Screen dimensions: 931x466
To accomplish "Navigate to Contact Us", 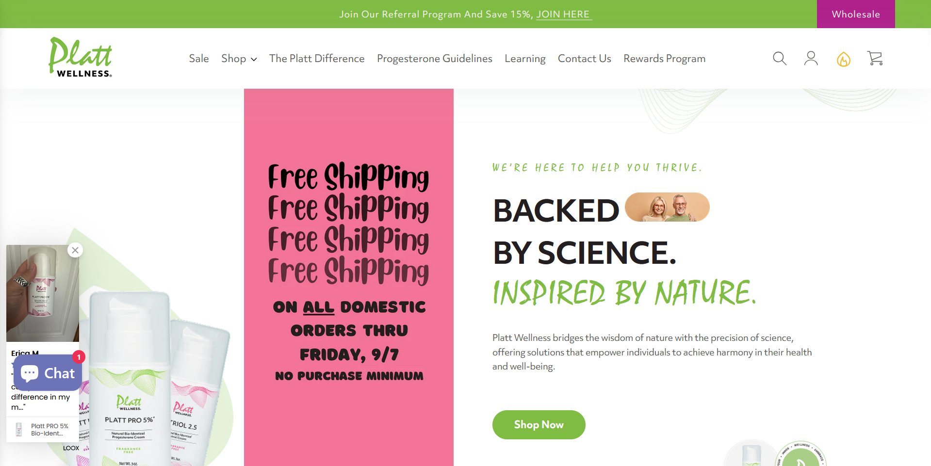I will tap(584, 59).
